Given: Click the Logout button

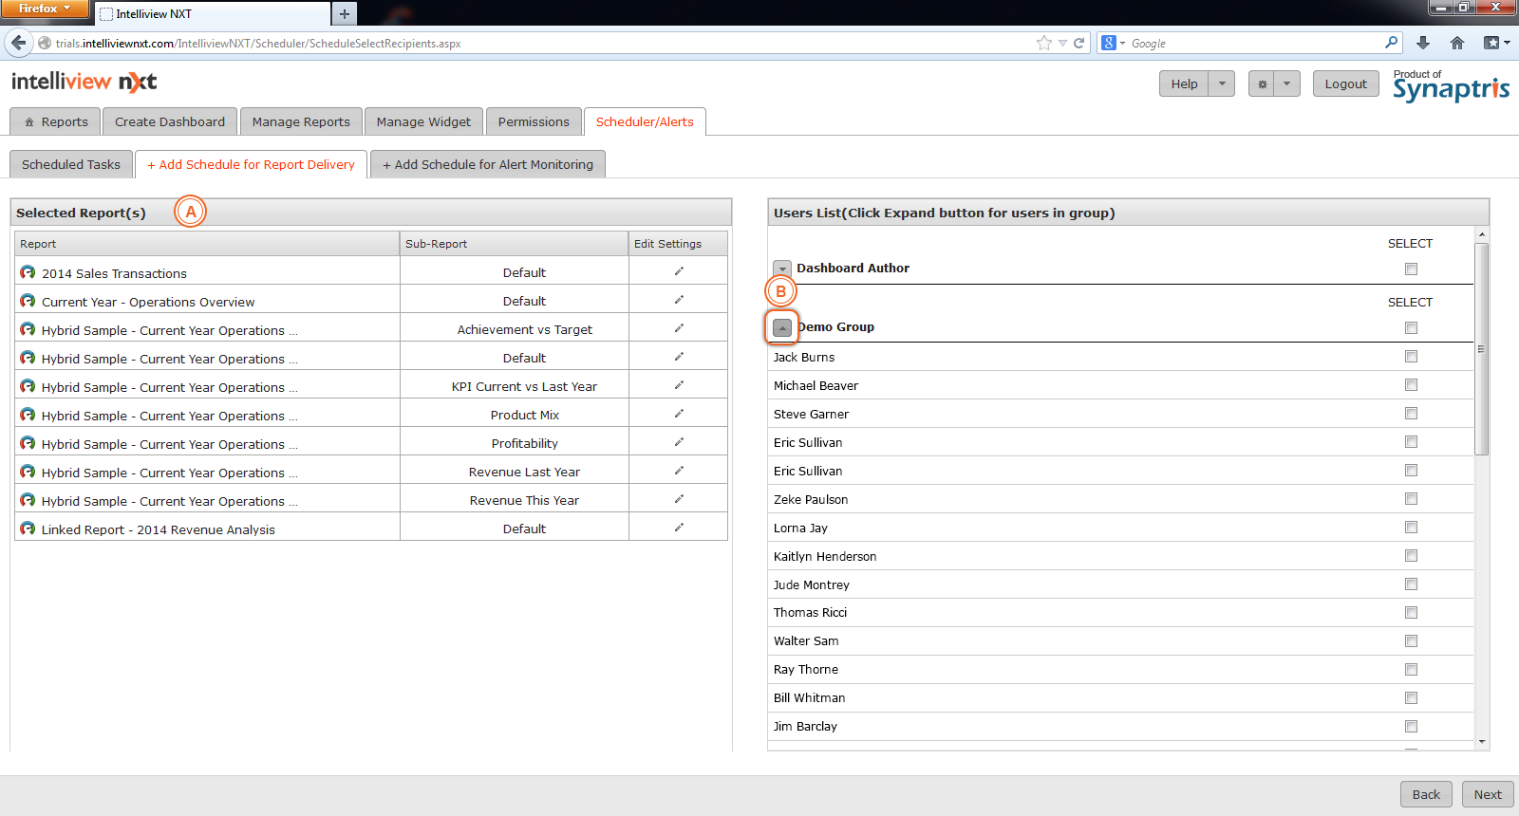Looking at the screenshot, I should tap(1345, 84).
